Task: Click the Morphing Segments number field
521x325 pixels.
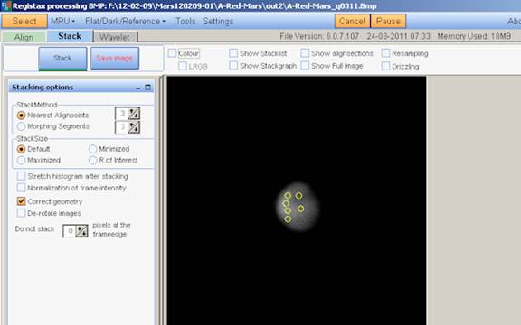Action: (121, 127)
